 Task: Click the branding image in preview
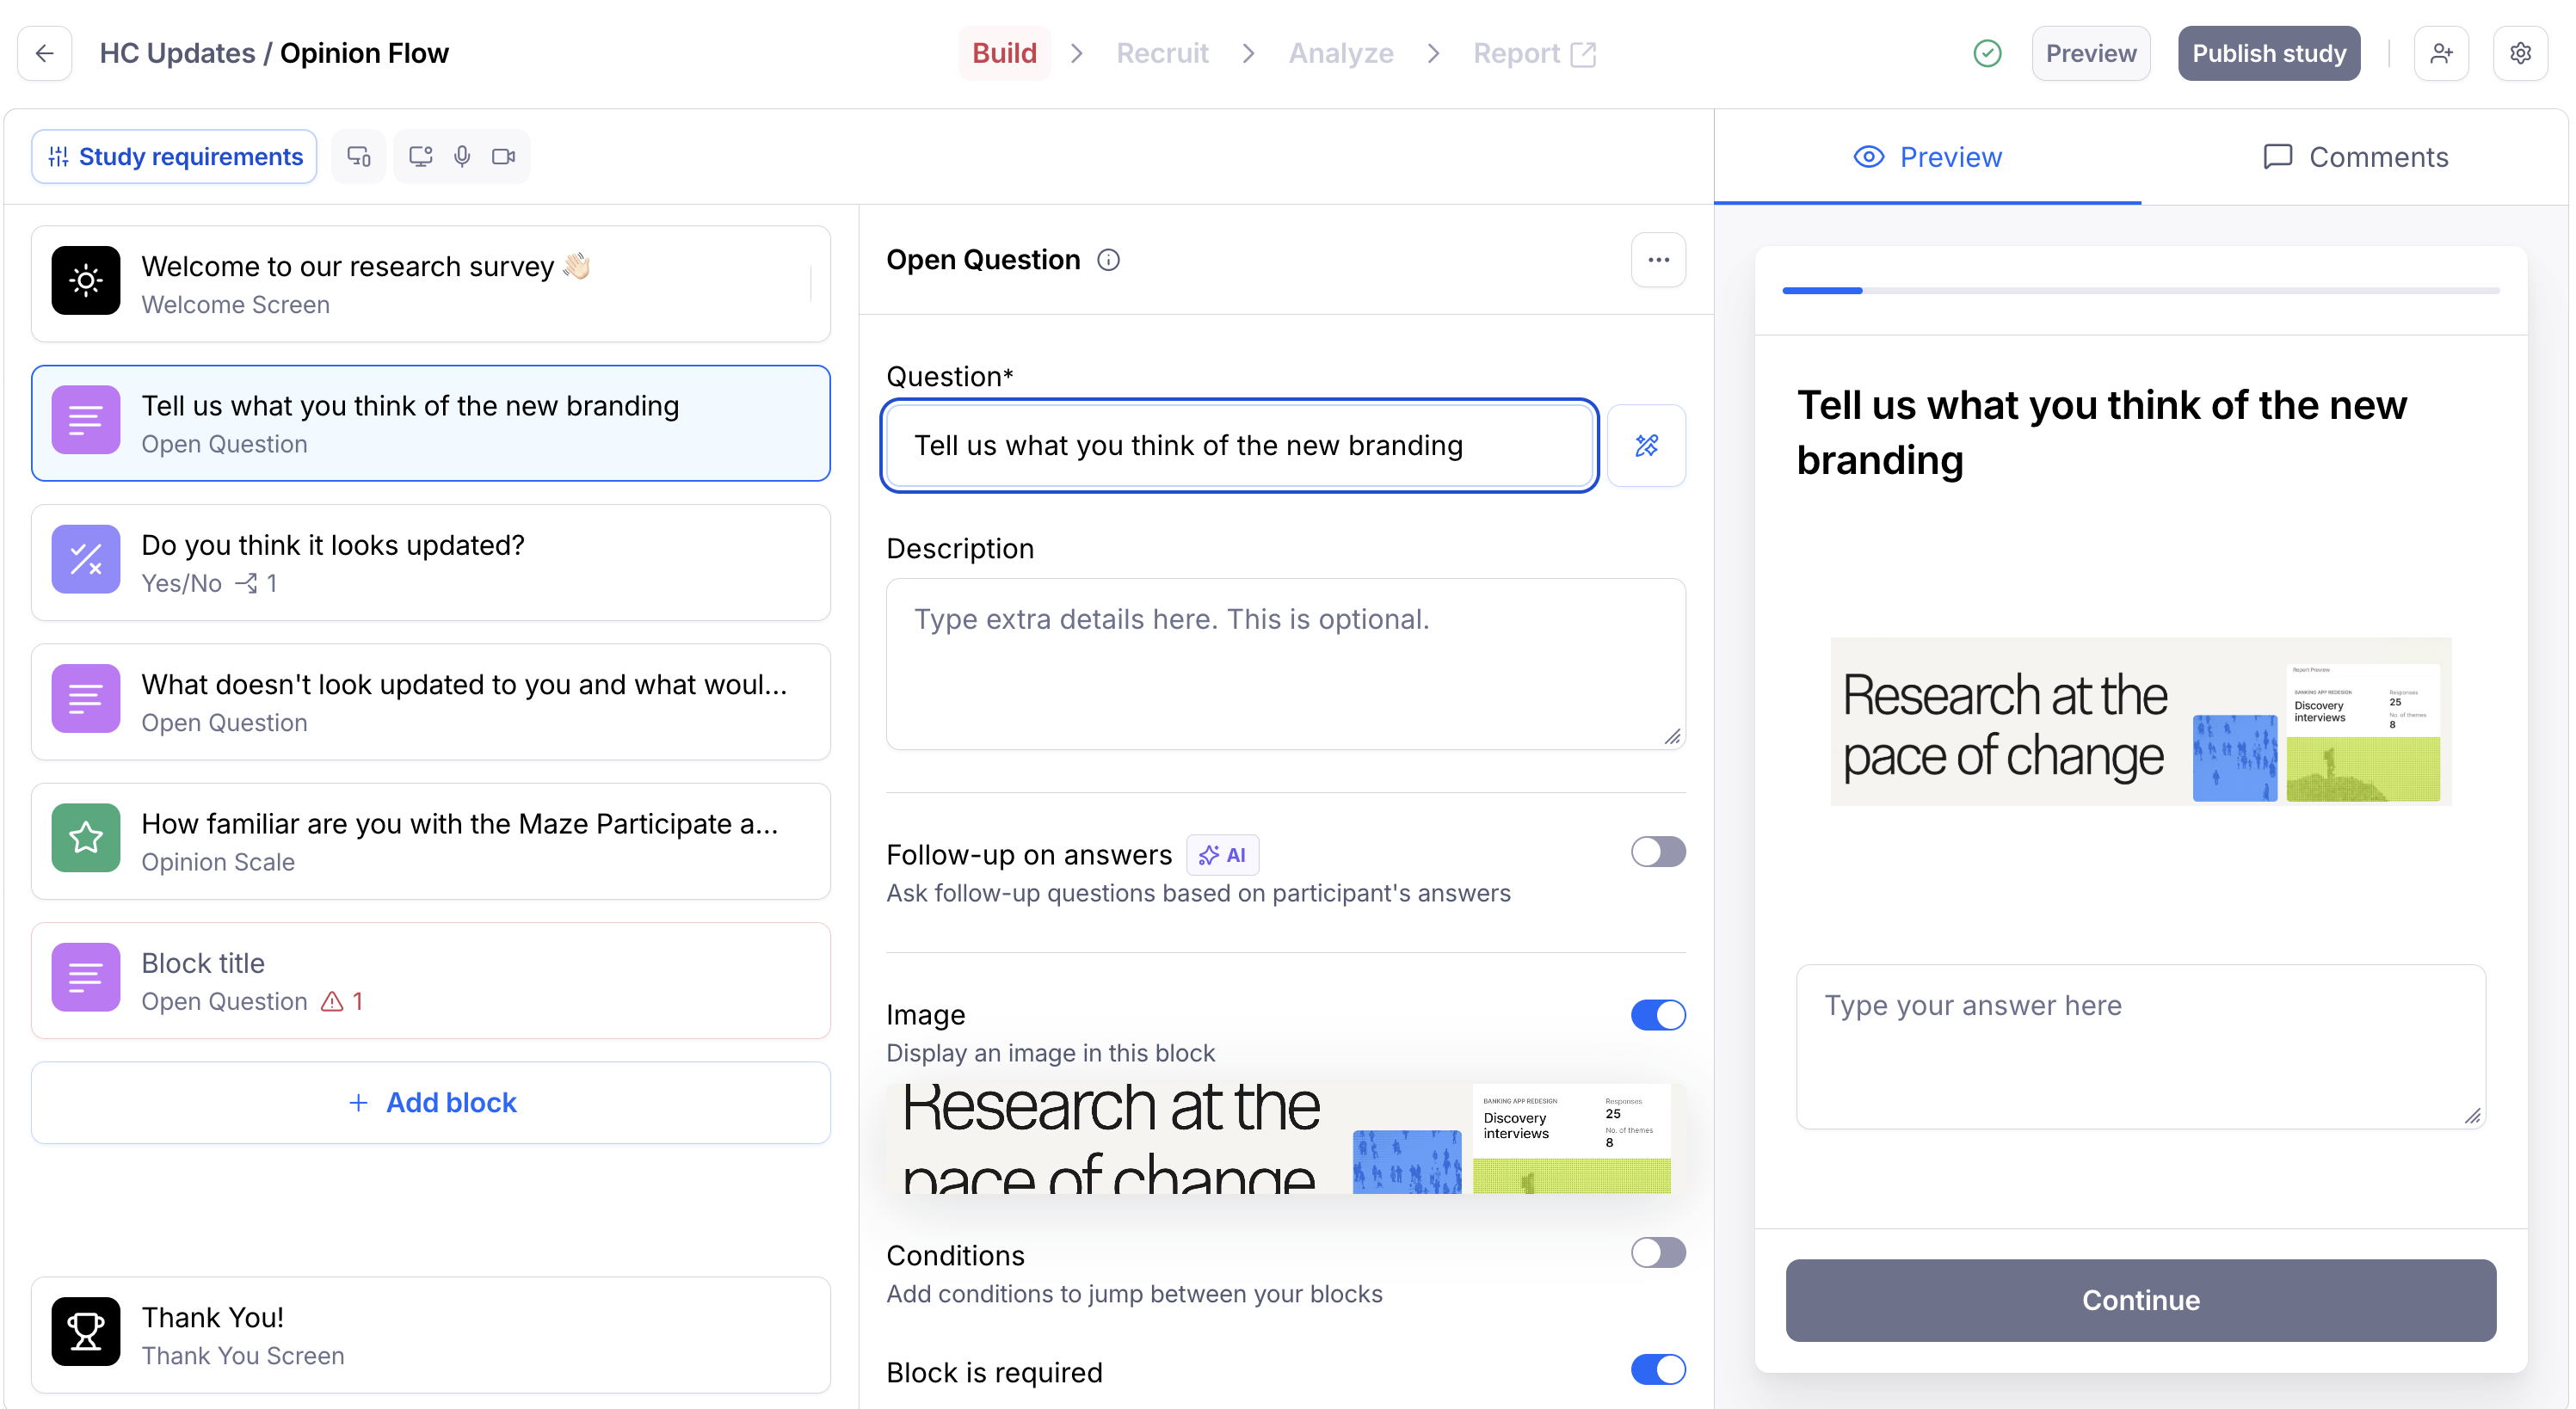tap(2140, 721)
